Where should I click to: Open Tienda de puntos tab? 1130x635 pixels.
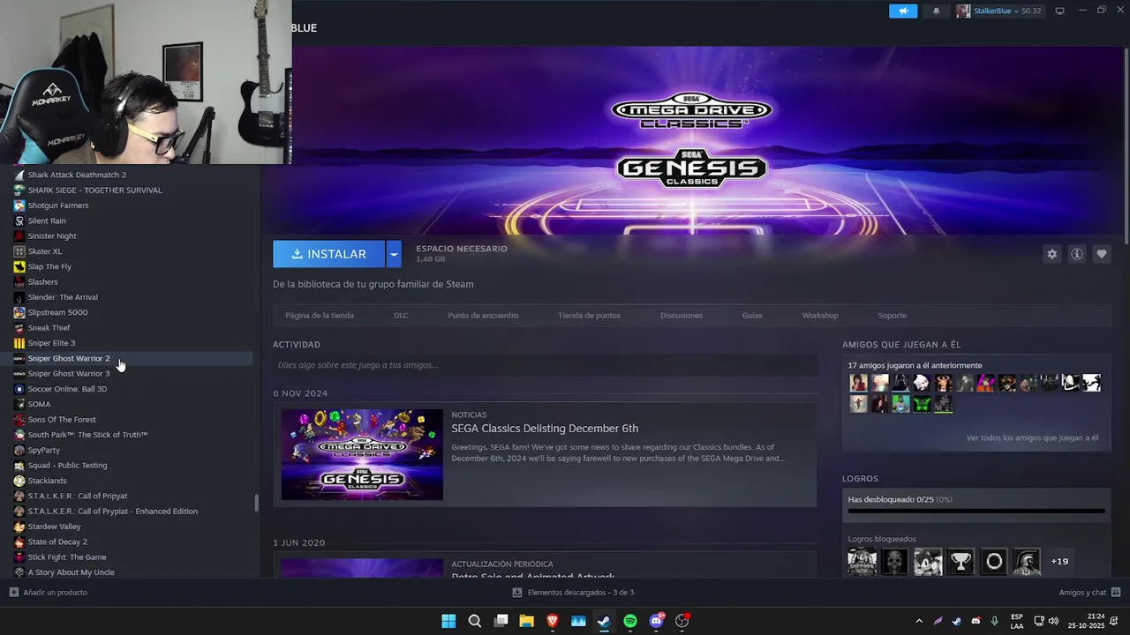pos(589,315)
